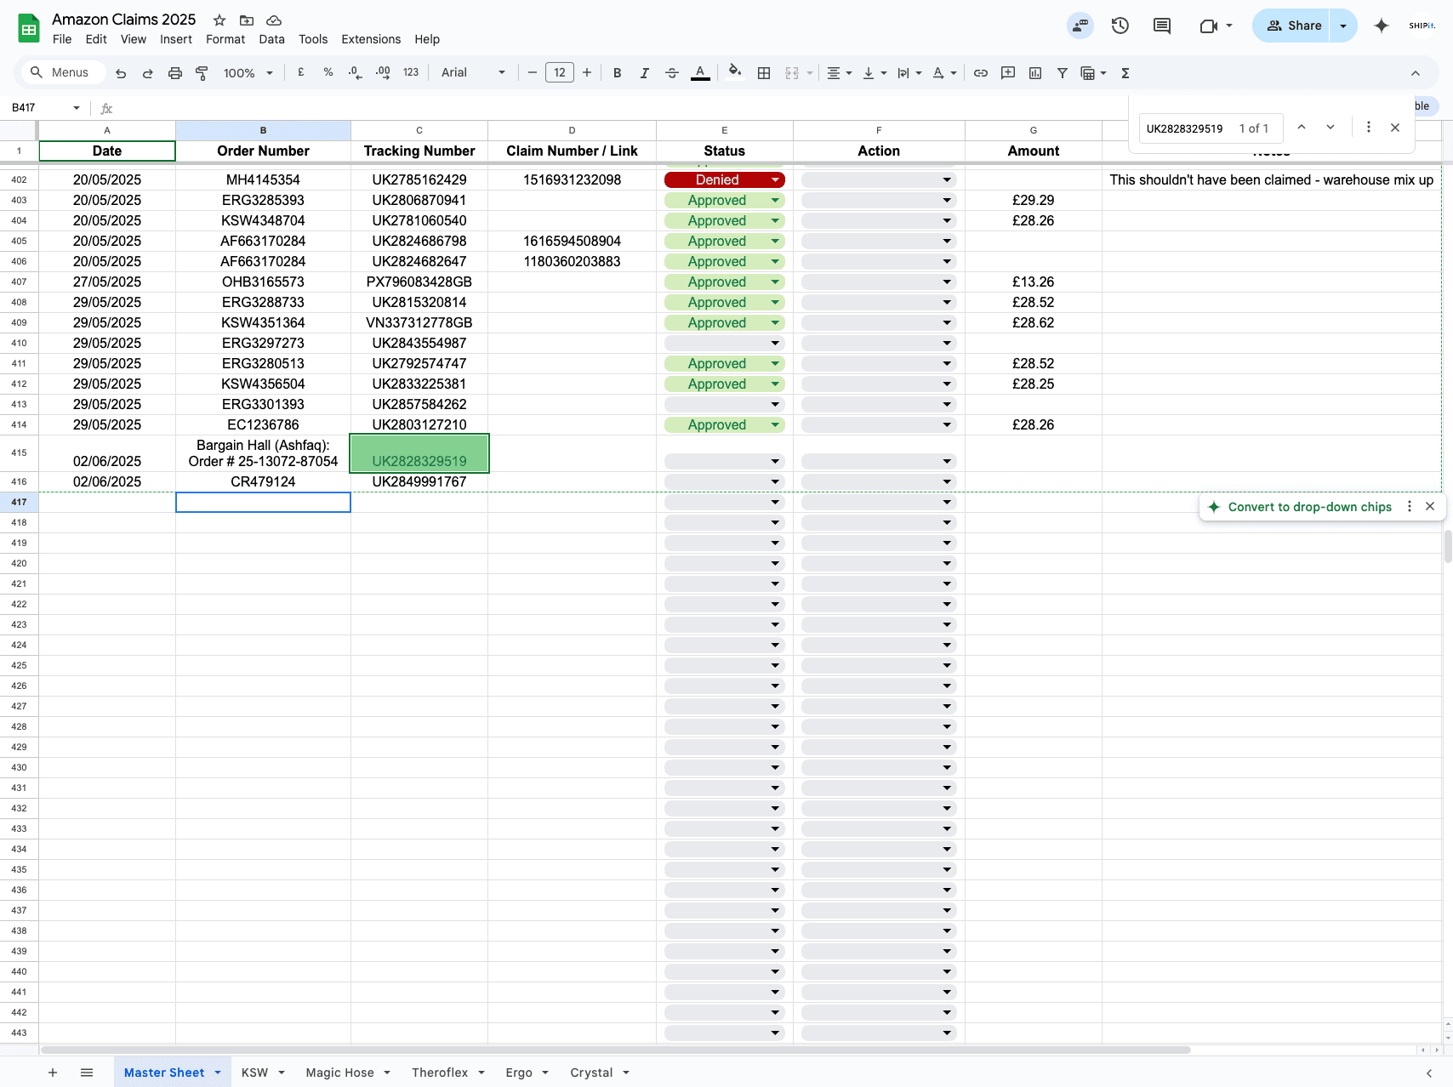Add a new sheet
1453x1087 pixels.
[53, 1073]
